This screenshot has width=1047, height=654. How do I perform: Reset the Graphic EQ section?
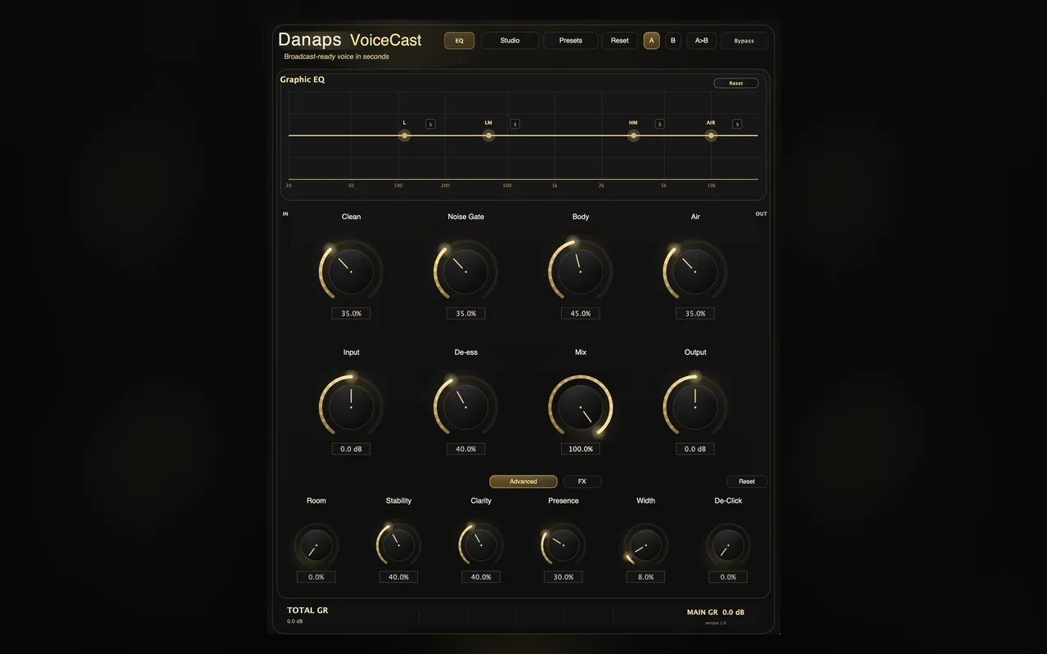coord(736,83)
